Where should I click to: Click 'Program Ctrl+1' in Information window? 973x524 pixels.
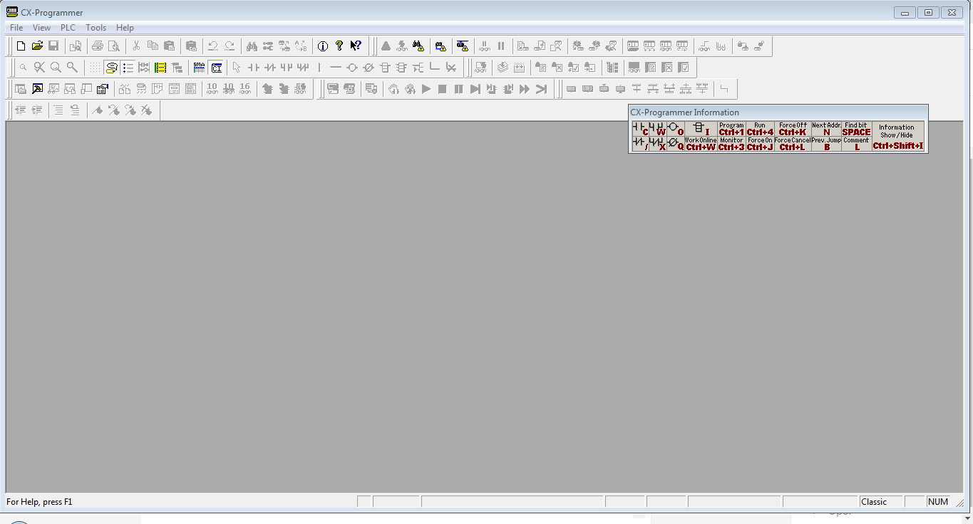pyautogui.click(x=731, y=129)
